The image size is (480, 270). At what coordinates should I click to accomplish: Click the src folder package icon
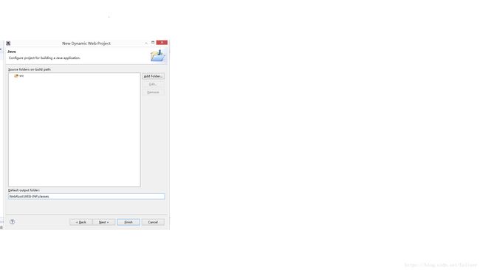pos(16,76)
